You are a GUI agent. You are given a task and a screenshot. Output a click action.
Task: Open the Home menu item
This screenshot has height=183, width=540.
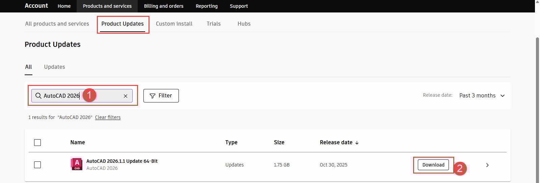click(64, 6)
